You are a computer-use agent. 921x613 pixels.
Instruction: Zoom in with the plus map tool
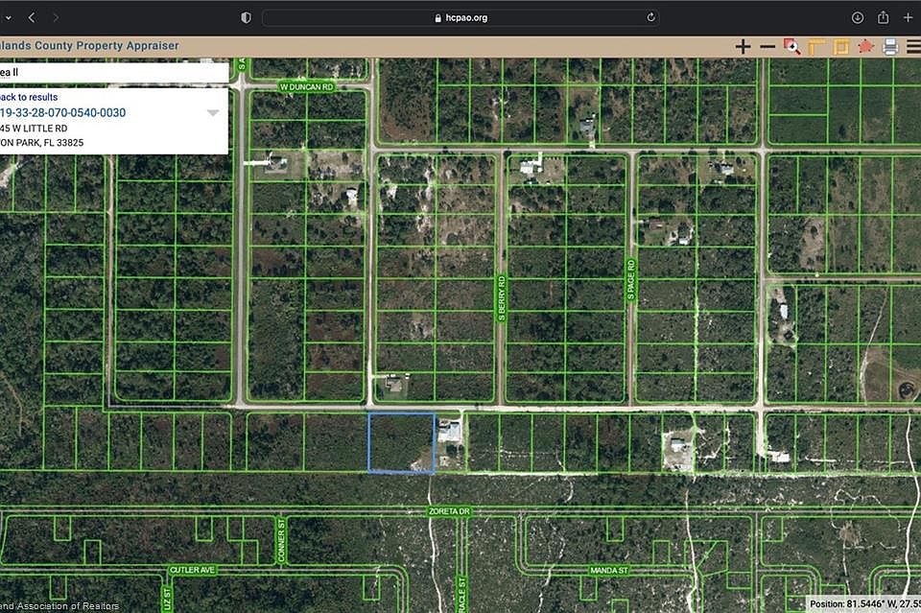tap(743, 47)
